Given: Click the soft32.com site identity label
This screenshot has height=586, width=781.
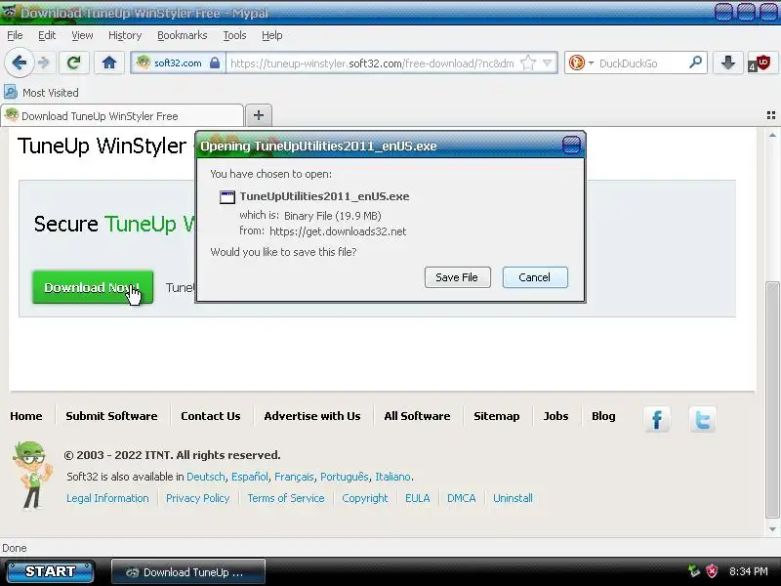Looking at the screenshot, I should pos(178,63).
